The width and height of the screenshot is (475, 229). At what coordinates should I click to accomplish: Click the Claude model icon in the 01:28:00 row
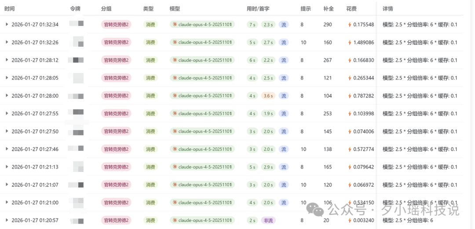[x=175, y=96]
